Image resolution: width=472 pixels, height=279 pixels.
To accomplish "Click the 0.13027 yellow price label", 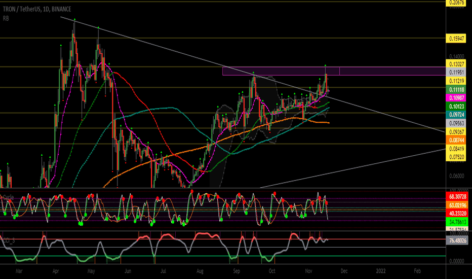I will (456, 64).
